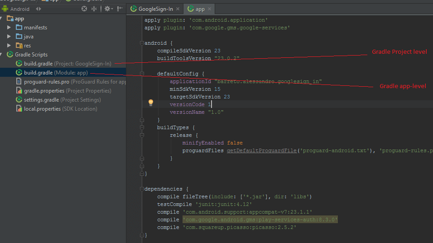
Task: Click the appcompat-v7:23.1.1 dependency string
Action: (247, 212)
